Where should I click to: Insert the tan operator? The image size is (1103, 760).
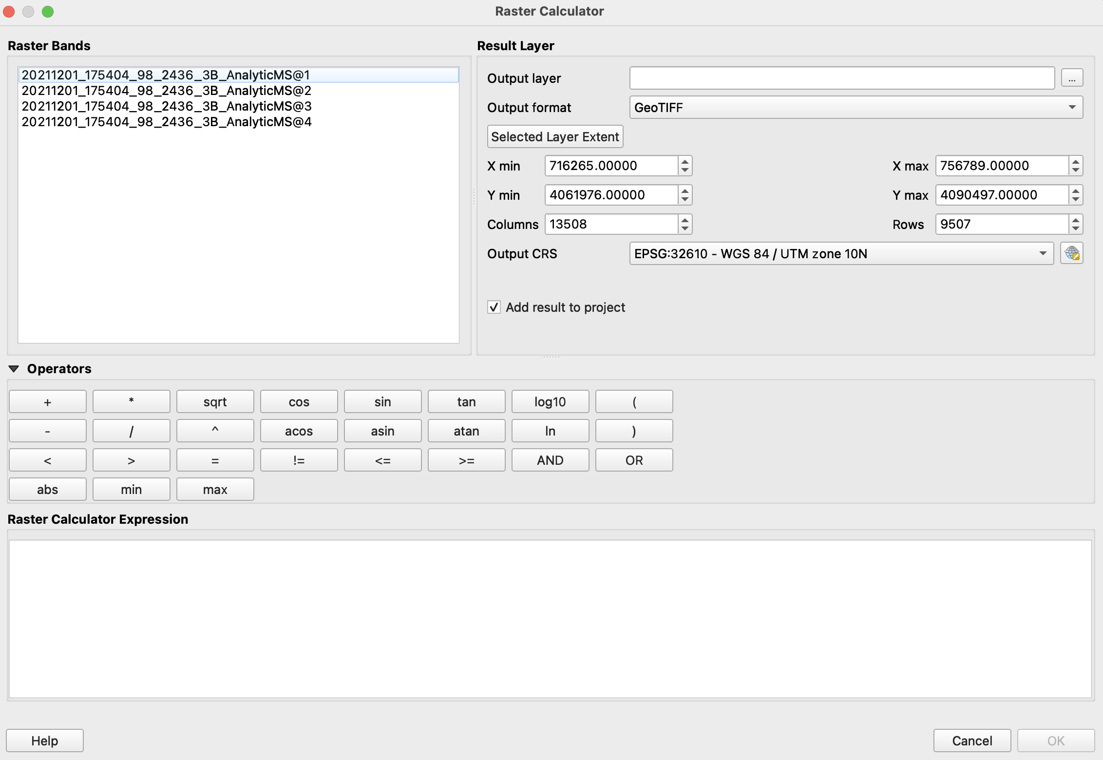click(467, 401)
